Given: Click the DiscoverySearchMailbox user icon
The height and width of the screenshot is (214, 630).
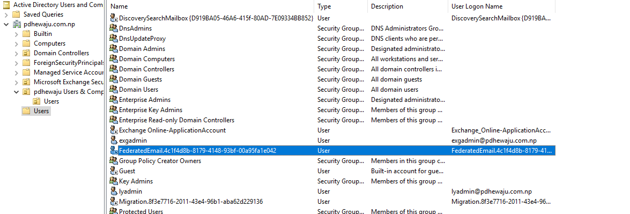Looking at the screenshot, I should pyautogui.click(x=114, y=18).
